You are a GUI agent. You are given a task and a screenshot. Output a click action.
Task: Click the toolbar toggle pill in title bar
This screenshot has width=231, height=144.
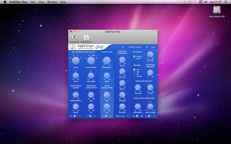click(x=154, y=32)
